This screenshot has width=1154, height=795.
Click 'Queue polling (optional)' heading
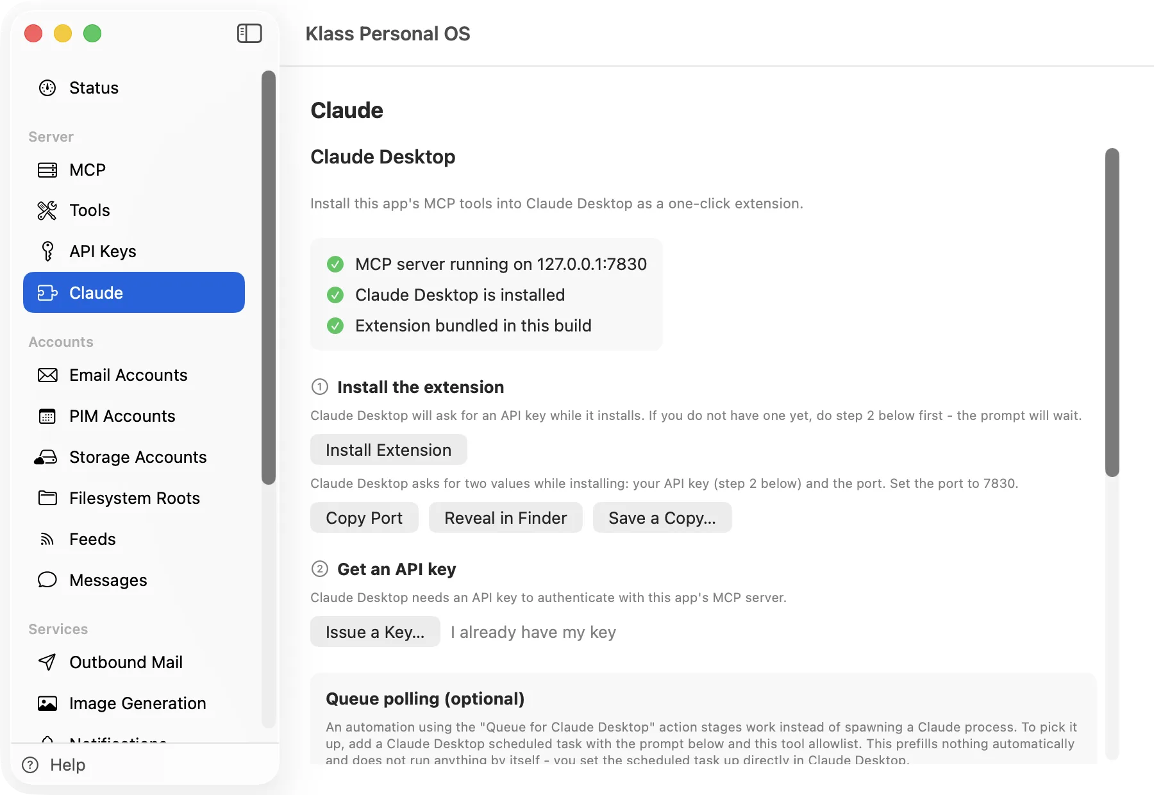425,699
